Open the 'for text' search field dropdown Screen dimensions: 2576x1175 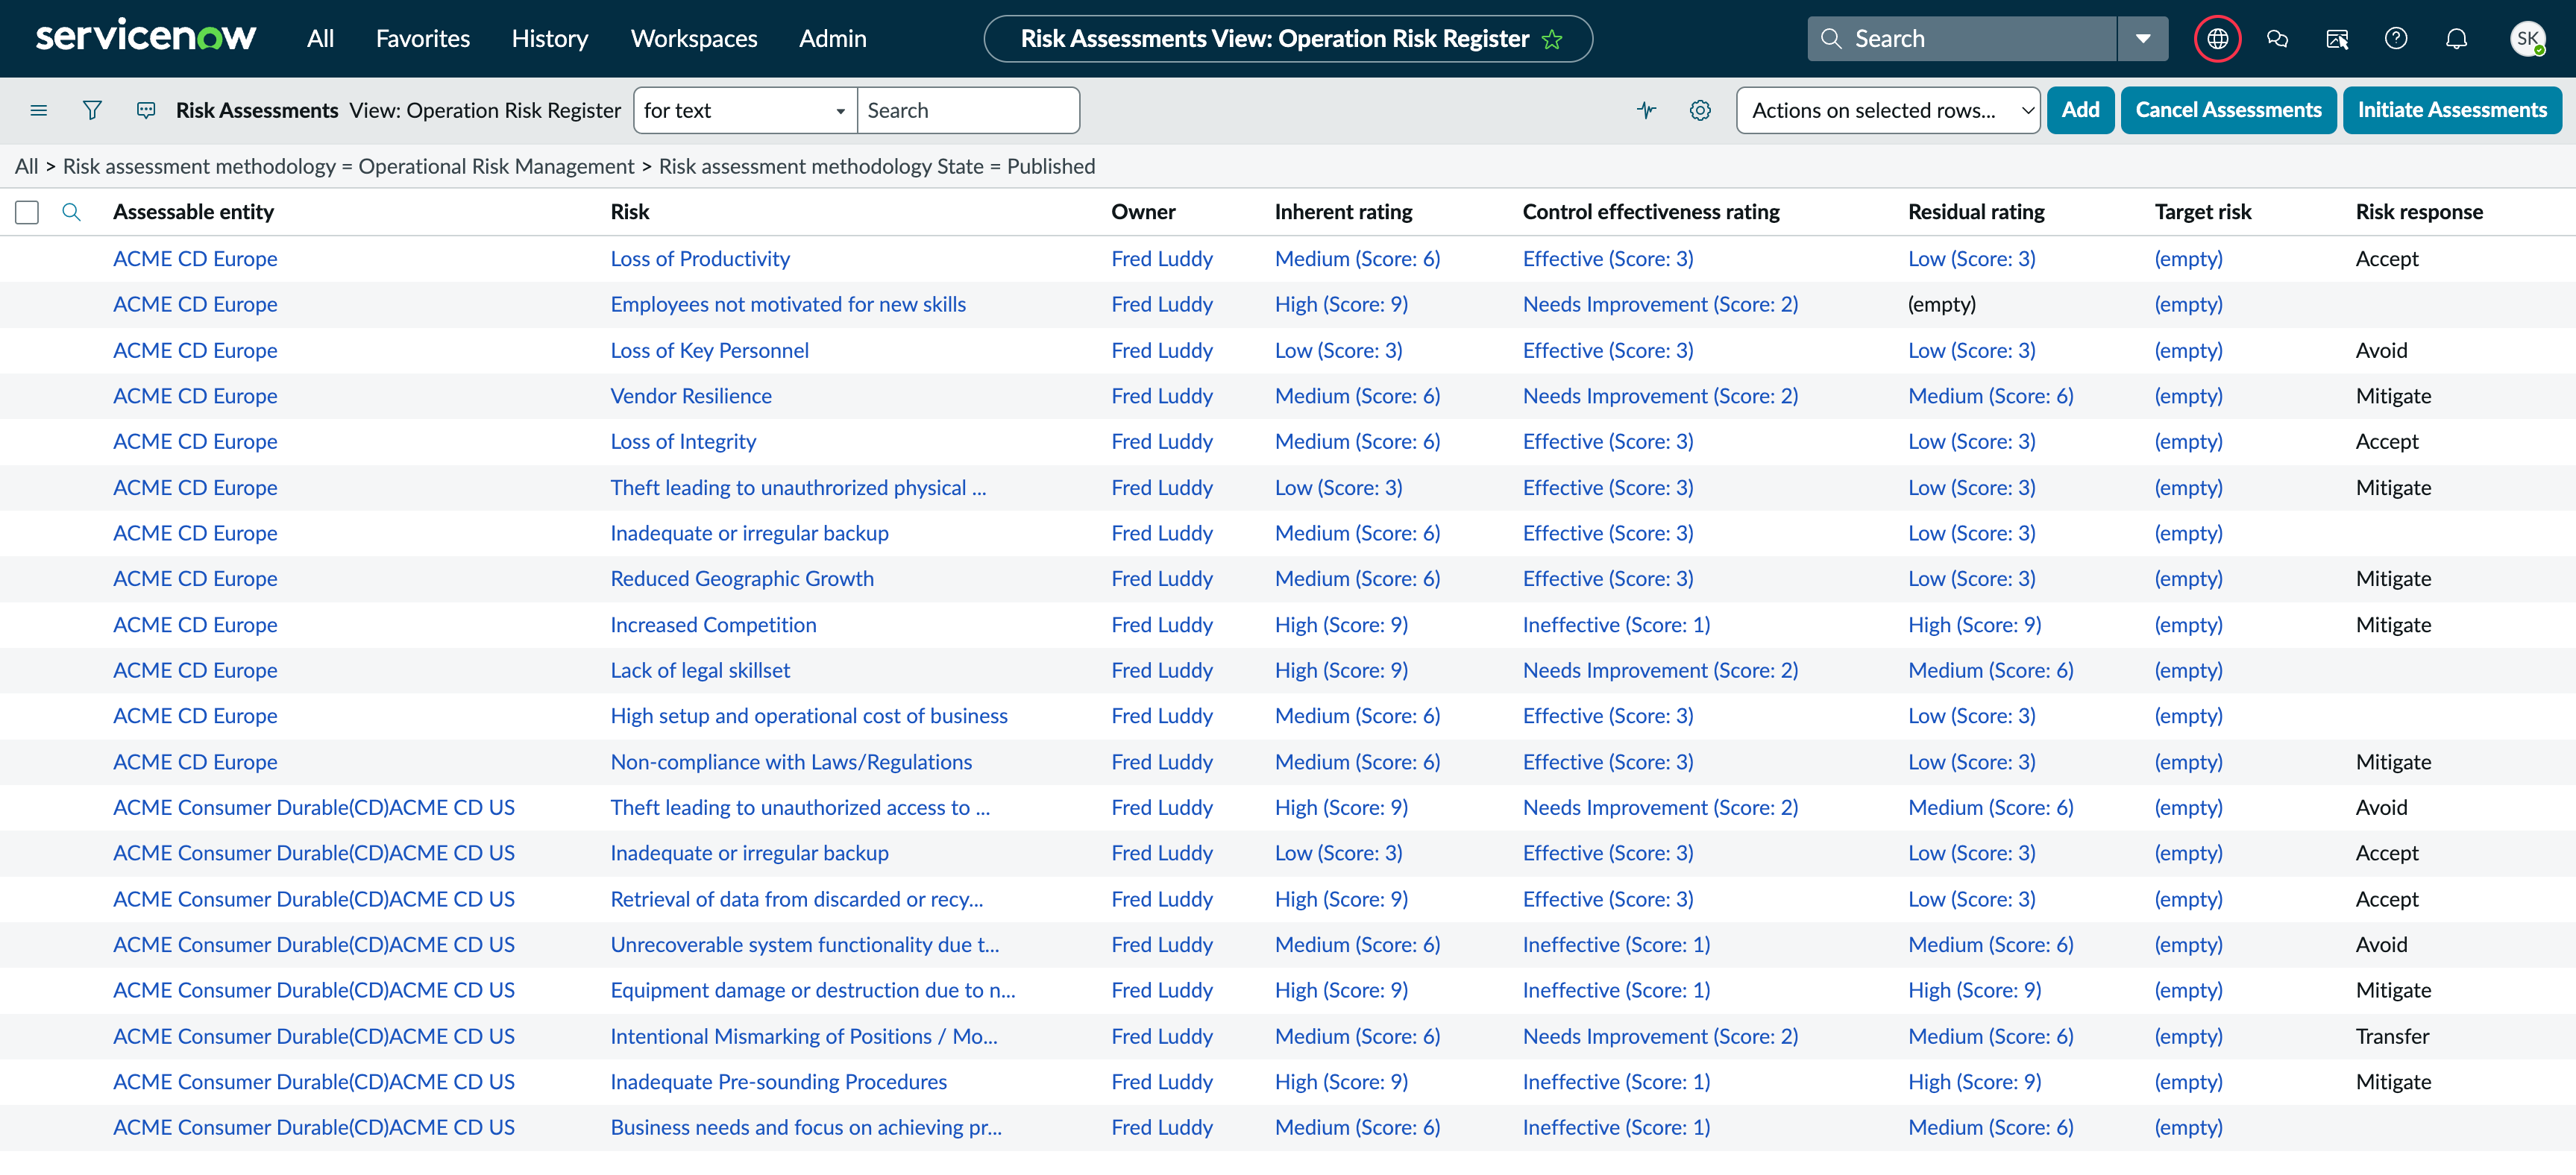(745, 110)
